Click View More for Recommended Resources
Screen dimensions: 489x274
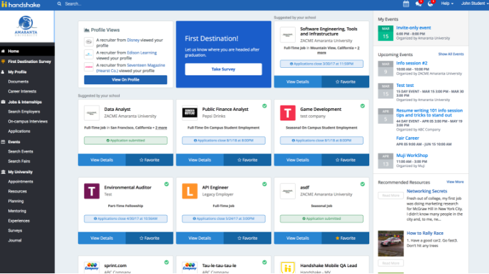pos(455,182)
